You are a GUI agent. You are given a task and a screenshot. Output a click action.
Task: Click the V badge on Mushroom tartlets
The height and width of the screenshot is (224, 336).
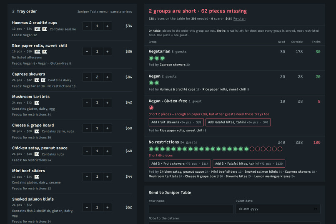point(37,103)
